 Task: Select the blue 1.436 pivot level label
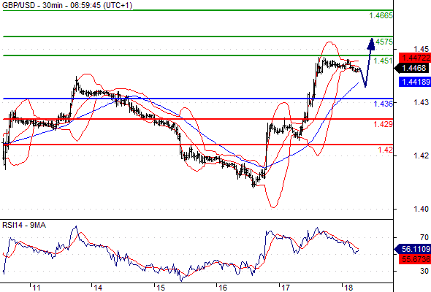[x=383, y=104]
